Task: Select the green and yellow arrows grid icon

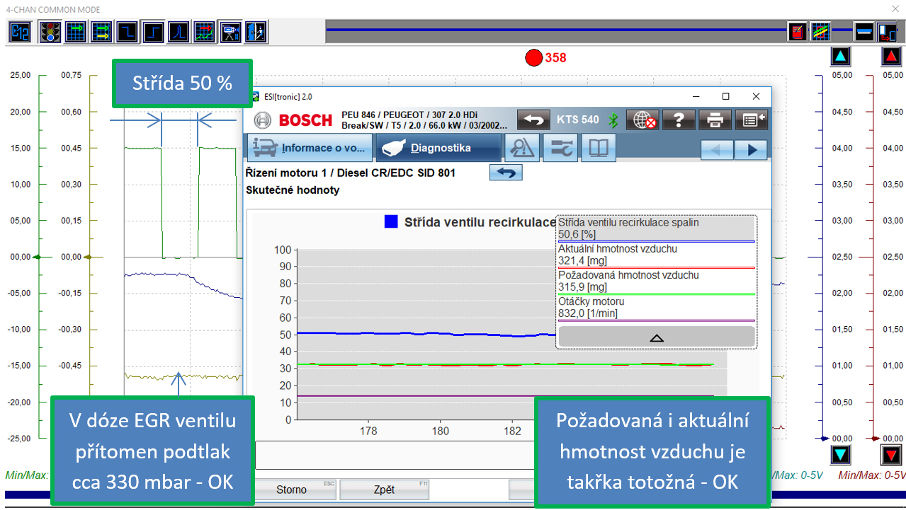Action: [x=101, y=32]
